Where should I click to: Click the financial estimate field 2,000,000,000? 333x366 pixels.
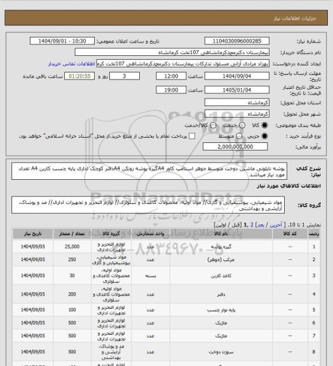point(235,147)
